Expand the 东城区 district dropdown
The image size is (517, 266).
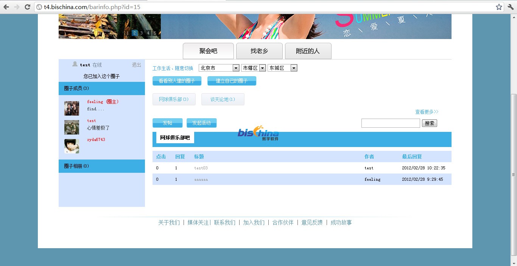(282, 68)
